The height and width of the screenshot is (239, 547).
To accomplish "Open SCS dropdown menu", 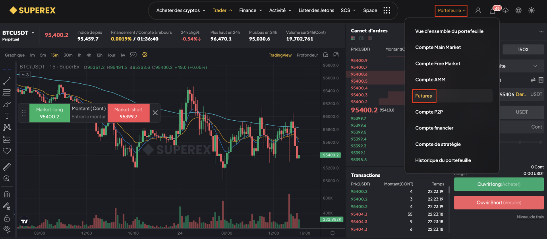I will 348,10.
